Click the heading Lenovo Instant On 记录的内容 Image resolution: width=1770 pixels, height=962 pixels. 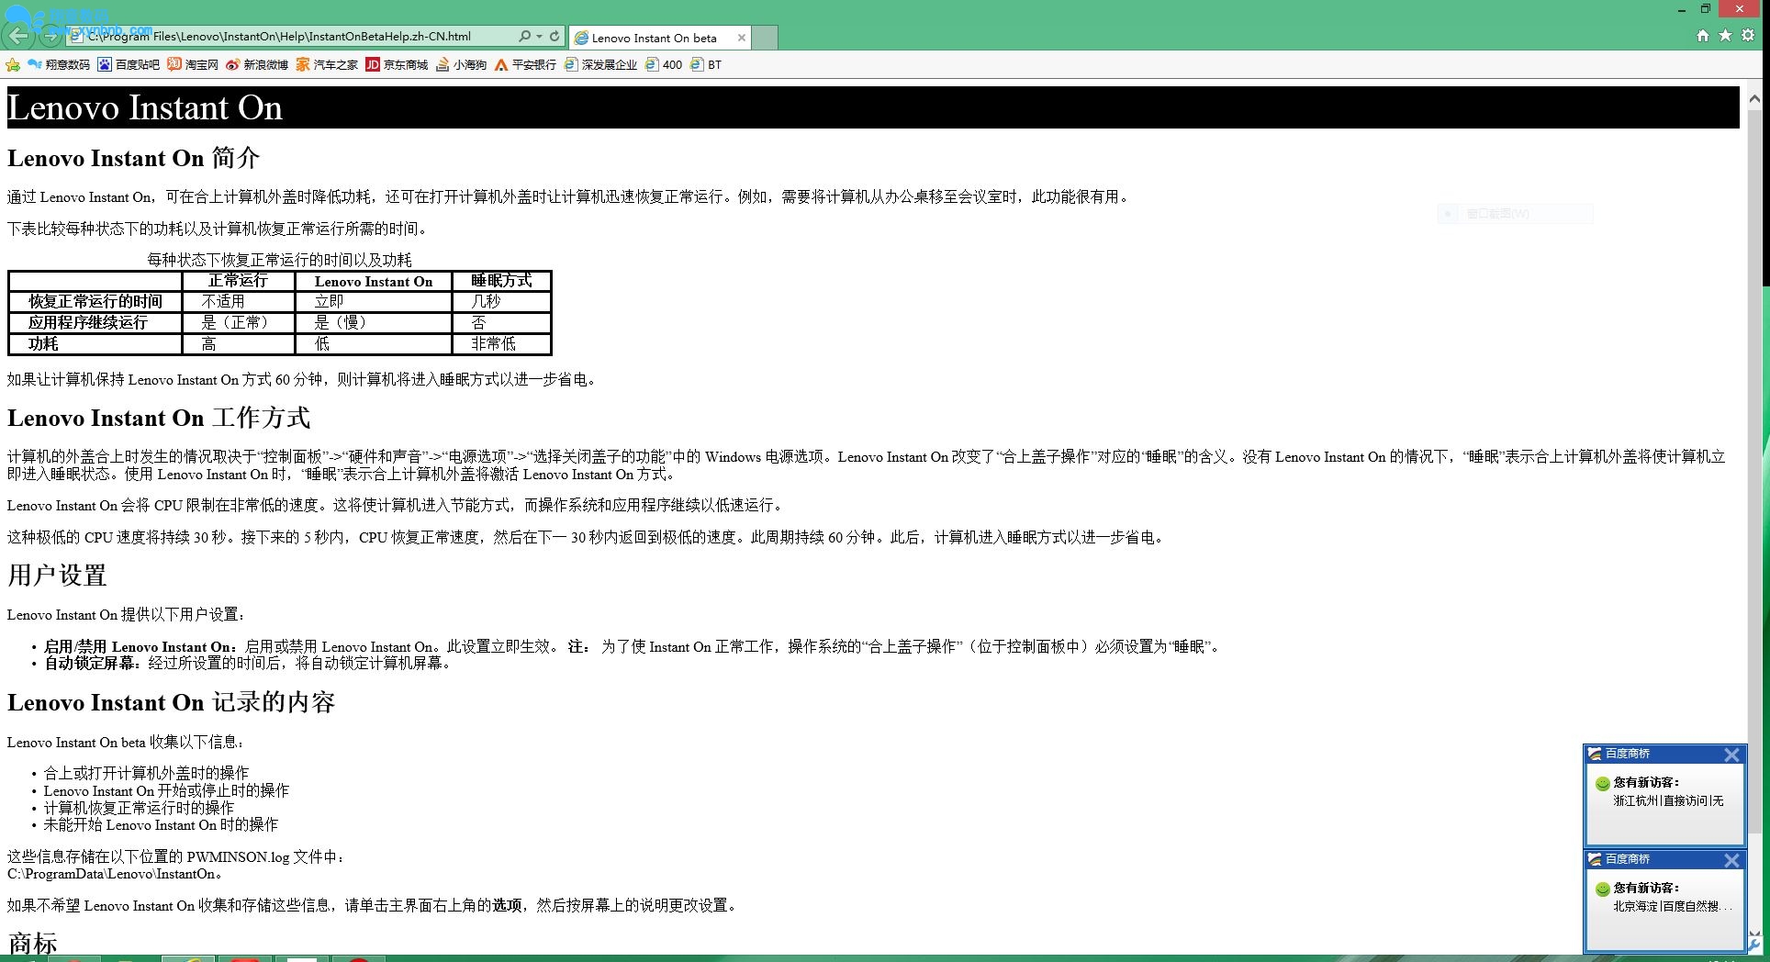pyautogui.click(x=171, y=702)
